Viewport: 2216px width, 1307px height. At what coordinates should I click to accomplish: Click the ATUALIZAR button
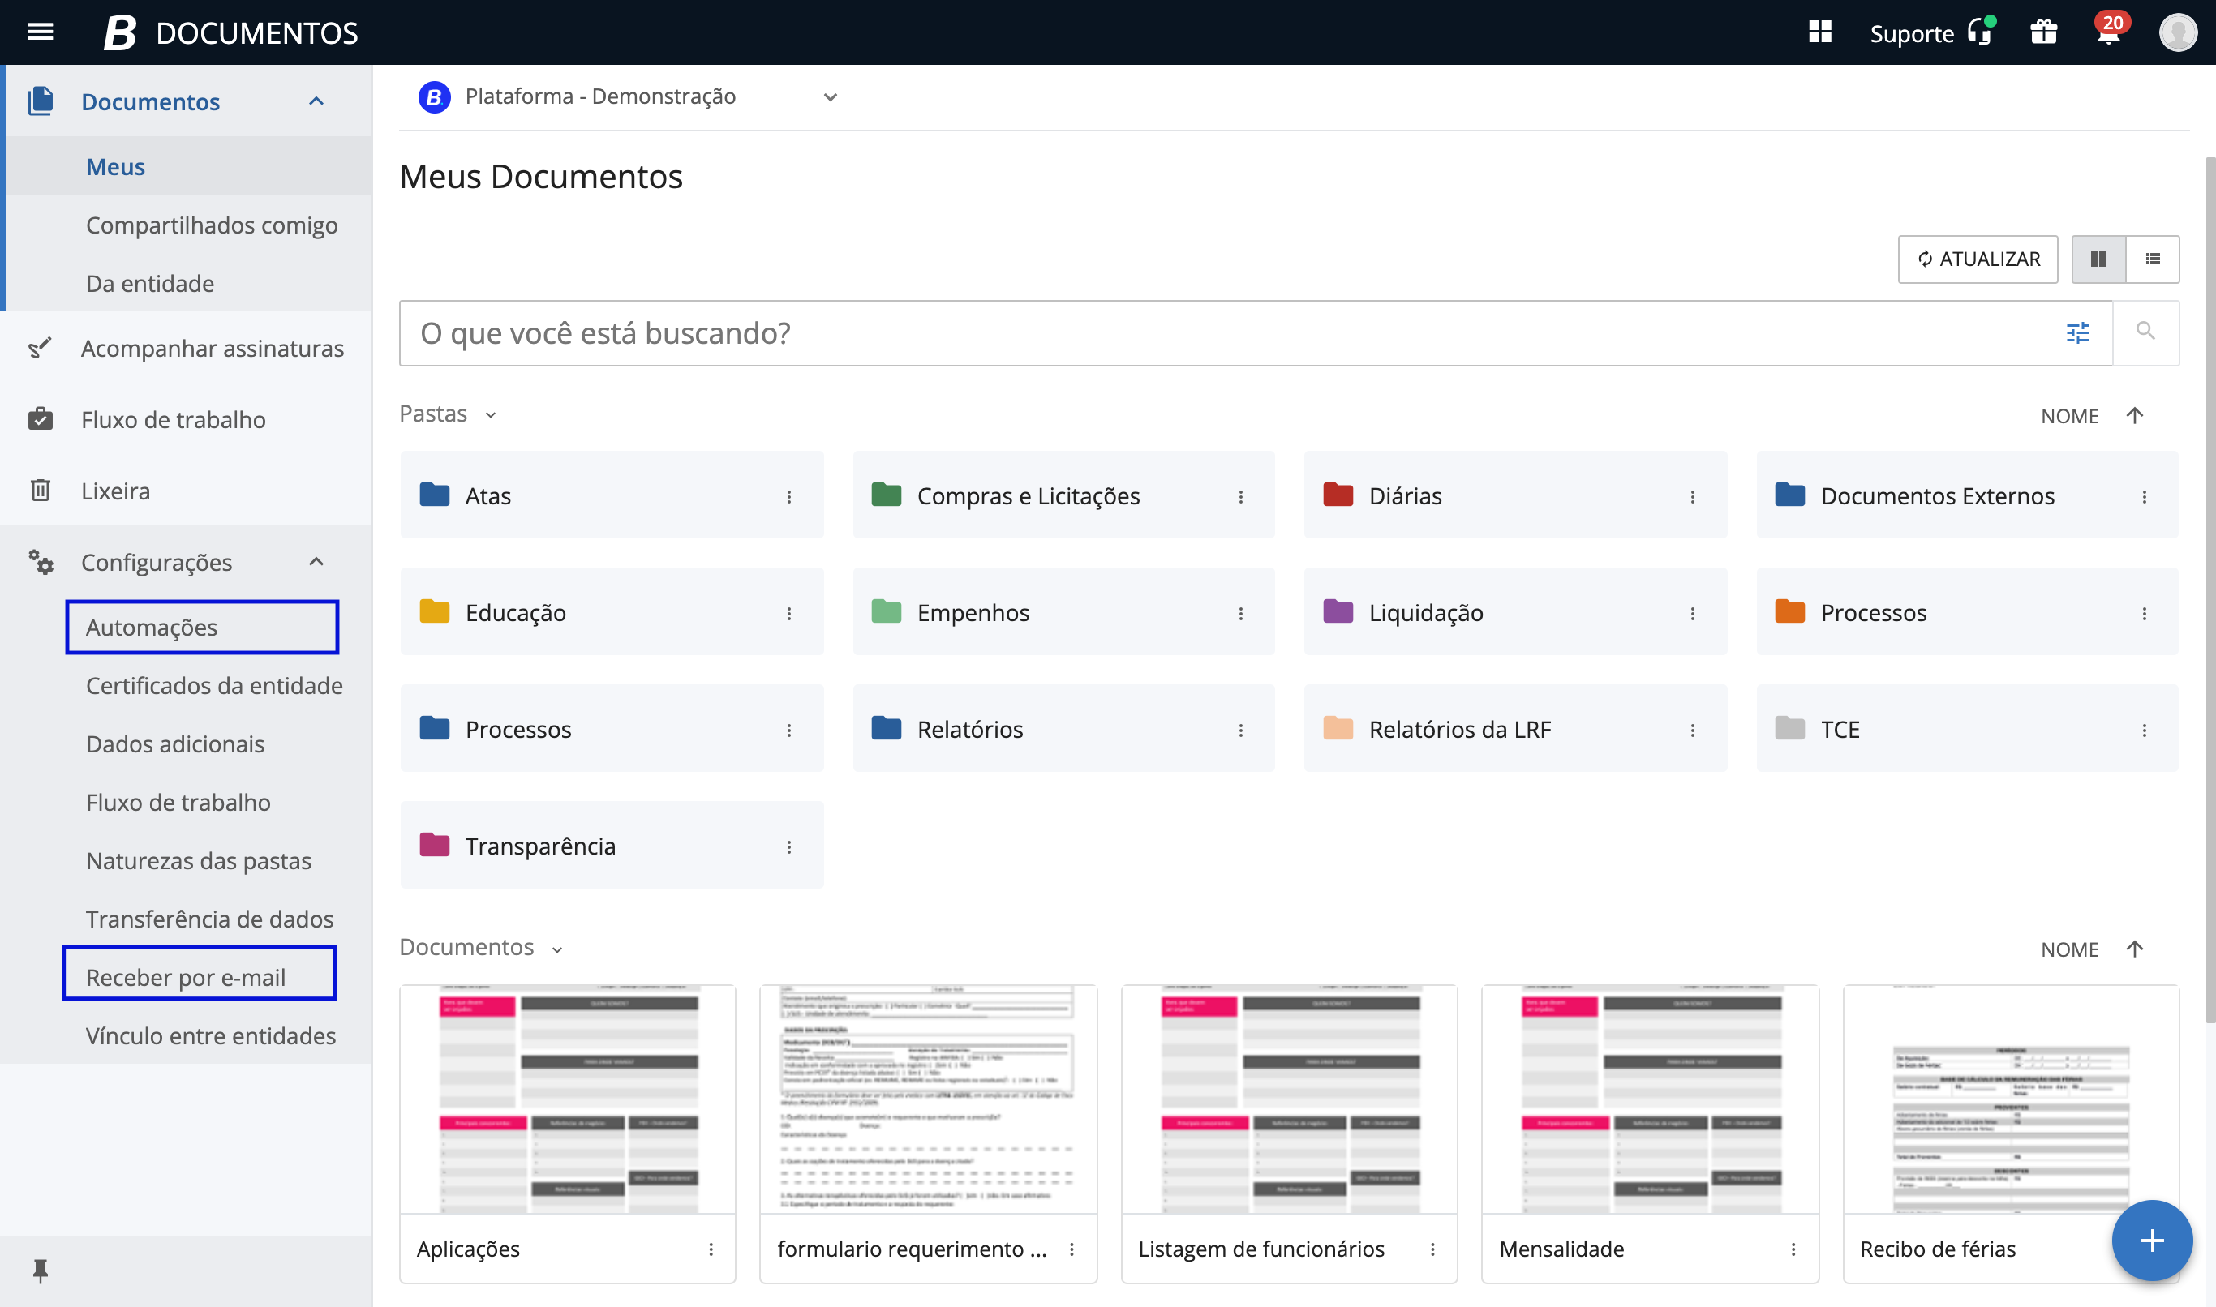pyautogui.click(x=1978, y=259)
